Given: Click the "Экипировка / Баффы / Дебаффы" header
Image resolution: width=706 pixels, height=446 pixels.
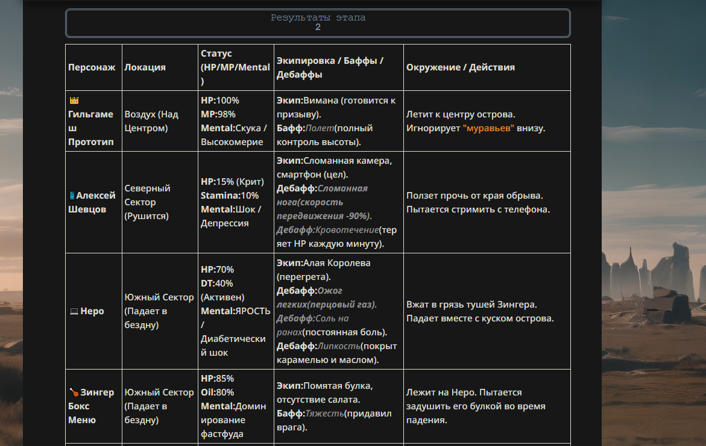Looking at the screenshot, I should click(x=330, y=67).
